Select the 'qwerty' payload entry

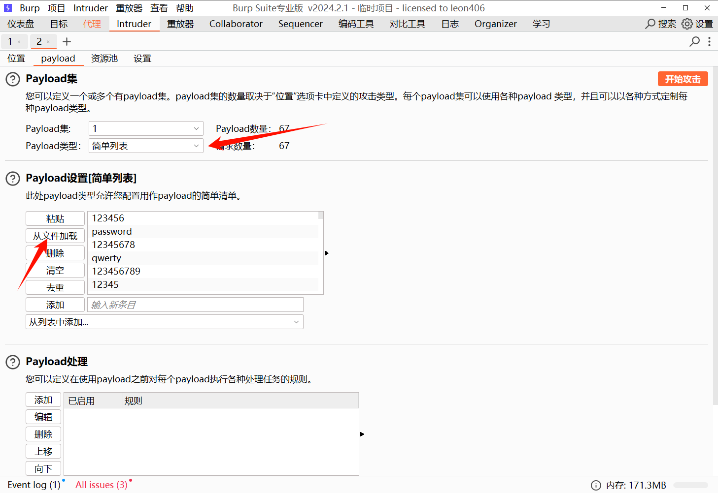pos(203,258)
